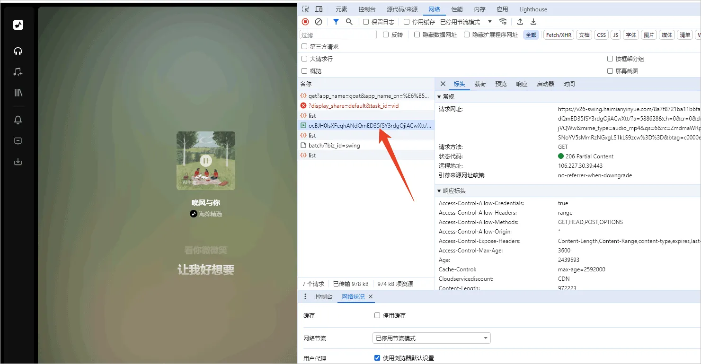Image resolution: width=701 pixels, height=364 pixels.
Task: Switch to 响应 details tab
Action: point(522,84)
